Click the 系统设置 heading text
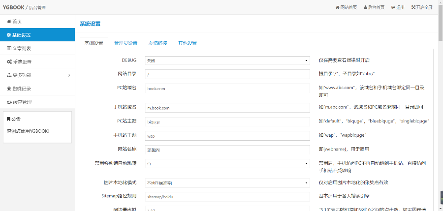443x211 pixels. (x=90, y=24)
